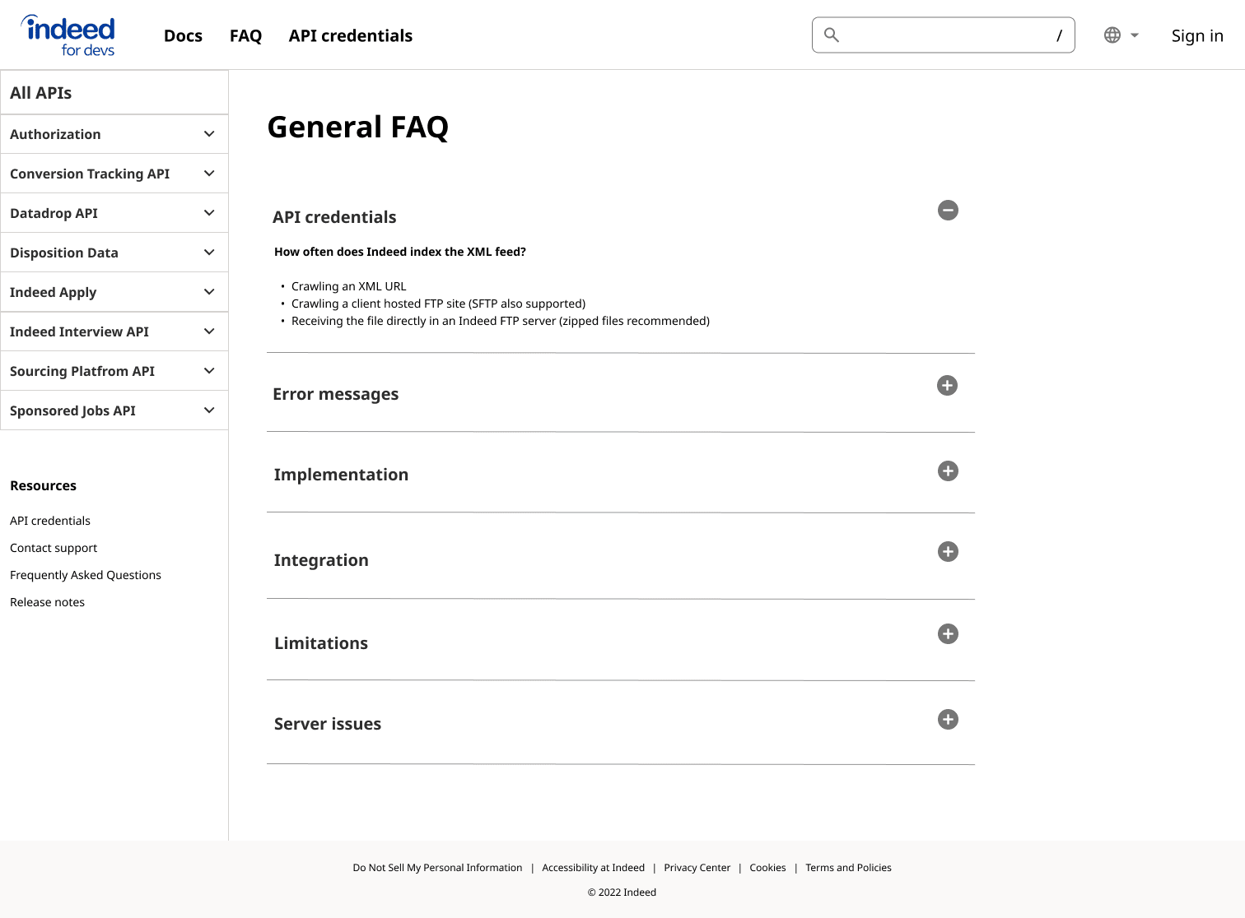
Task: Select the Sponsored Jobs API label
Action: pos(72,410)
